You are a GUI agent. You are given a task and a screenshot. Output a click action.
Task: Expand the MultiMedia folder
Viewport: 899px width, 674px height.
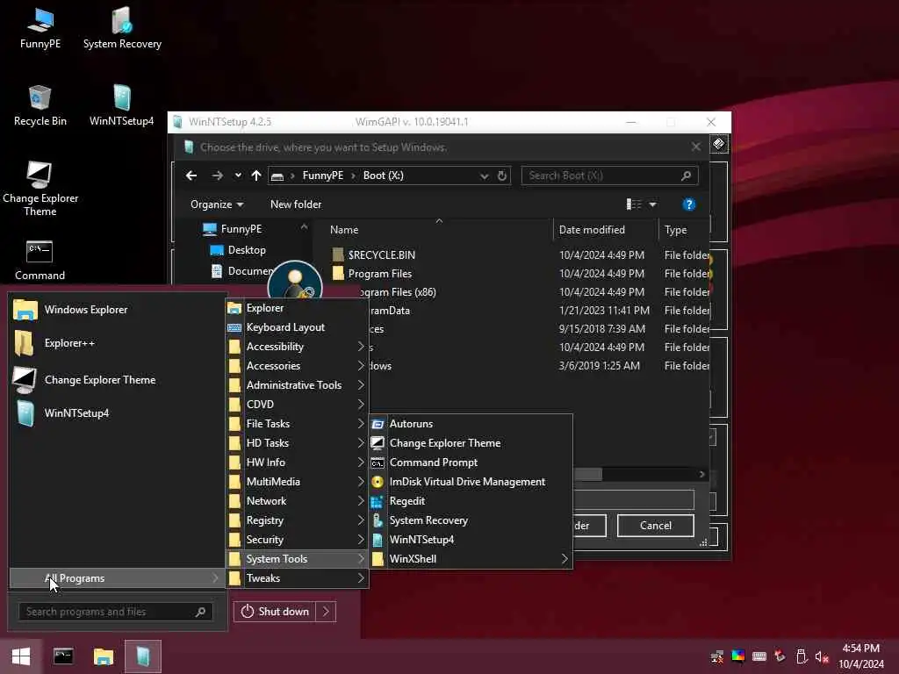pos(297,482)
